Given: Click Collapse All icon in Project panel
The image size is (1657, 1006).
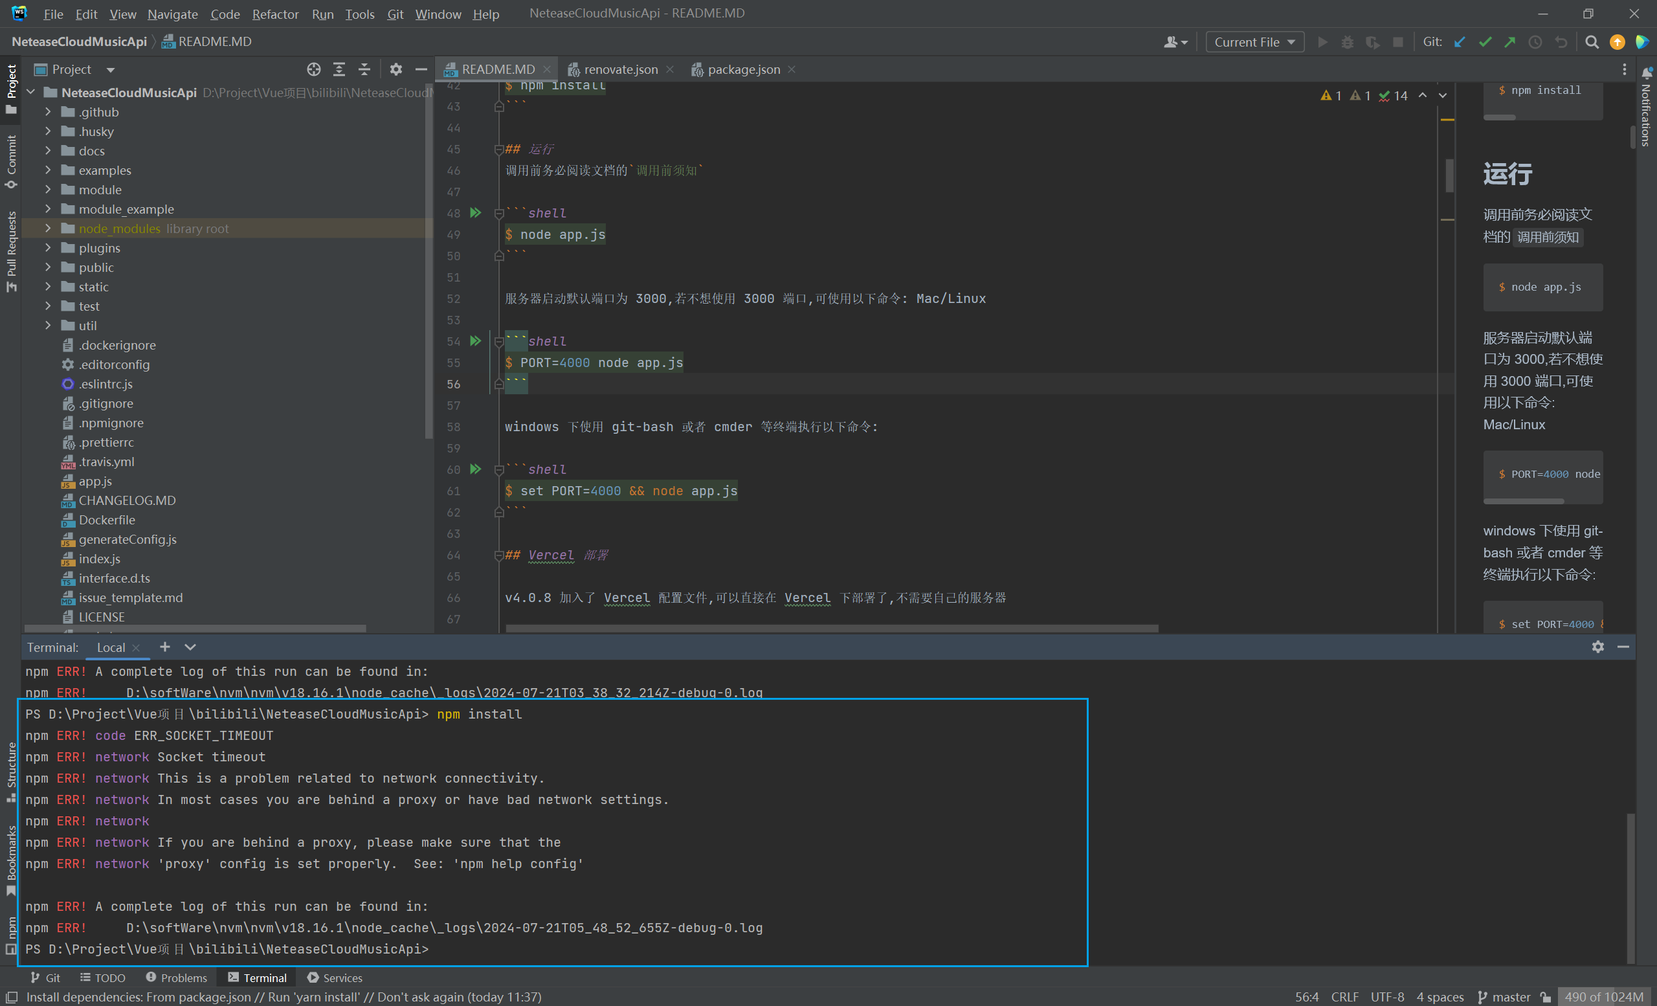Looking at the screenshot, I should coord(364,69).
